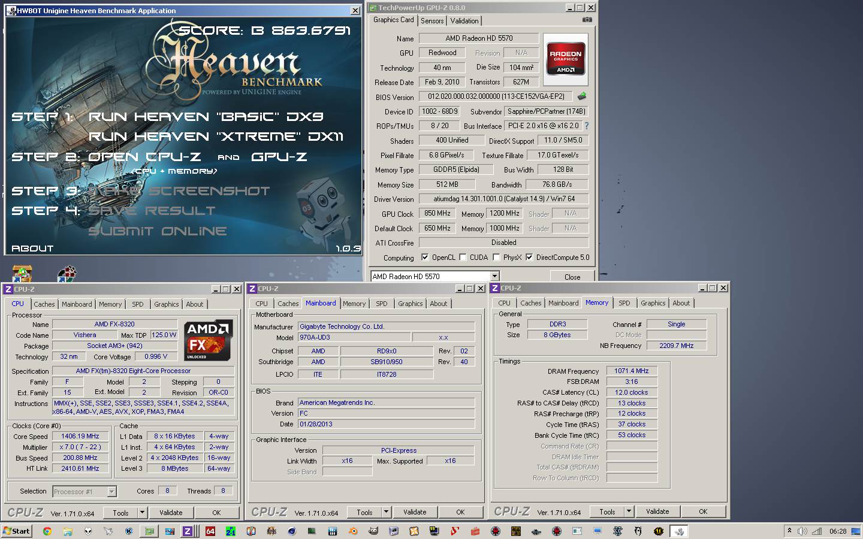The width and height of the screenshot is (863, 539).
Task: Open the Windows Start button
Action: pos(16,531)
